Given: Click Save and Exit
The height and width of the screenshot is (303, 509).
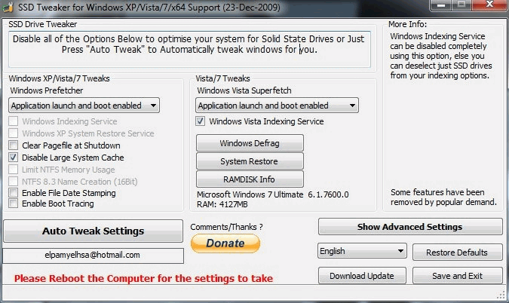Looking at the screenshot, I should 458,276.
